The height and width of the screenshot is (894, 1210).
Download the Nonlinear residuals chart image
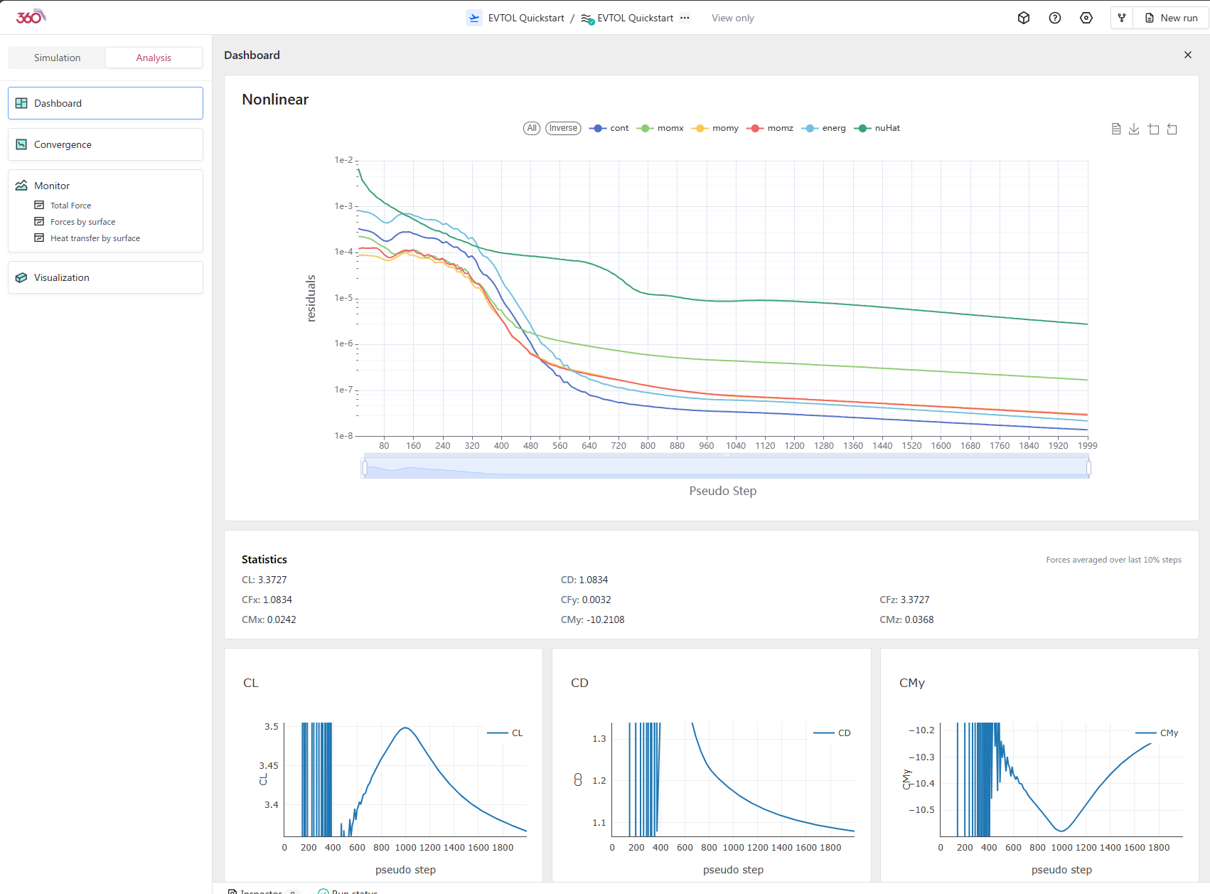point(1134,129)
